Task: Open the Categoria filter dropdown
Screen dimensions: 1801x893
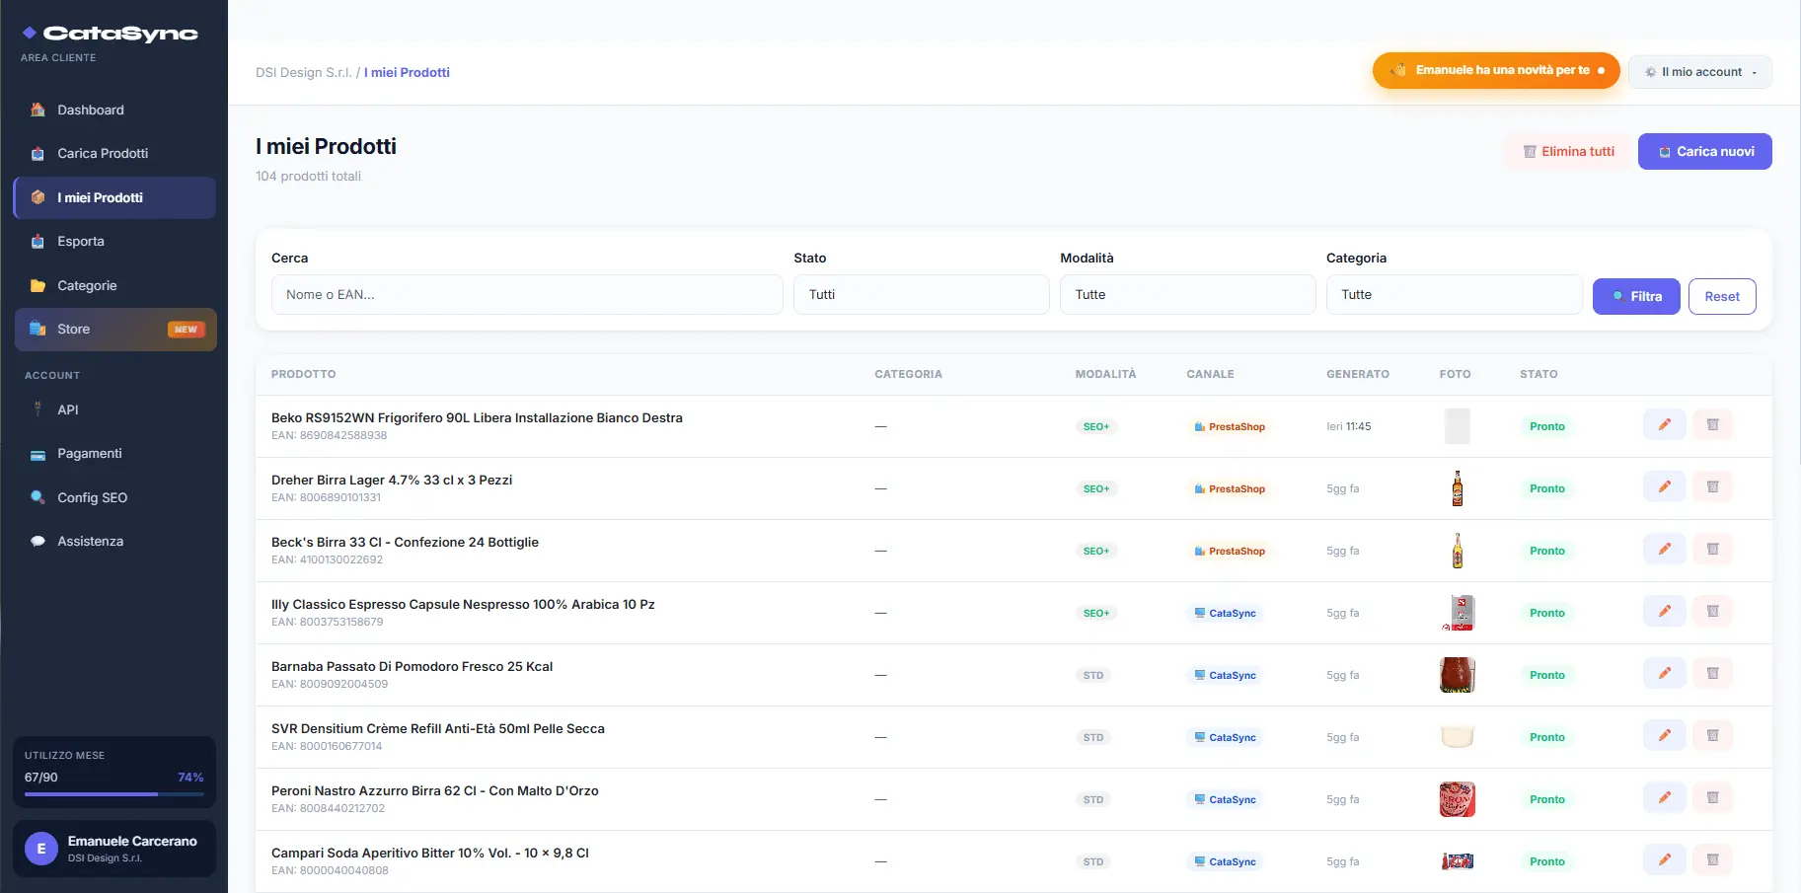Action: (1454, 295)
